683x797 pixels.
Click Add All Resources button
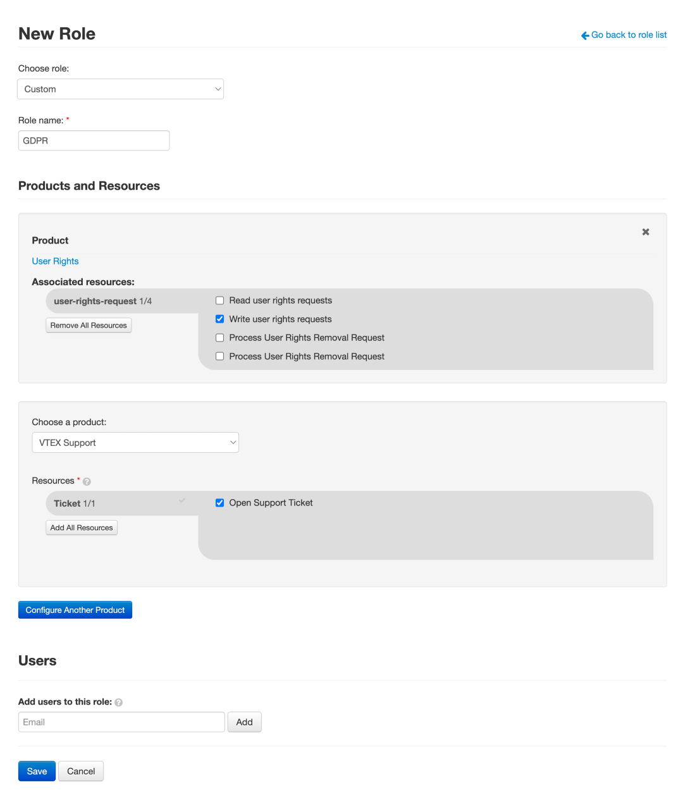82,528
